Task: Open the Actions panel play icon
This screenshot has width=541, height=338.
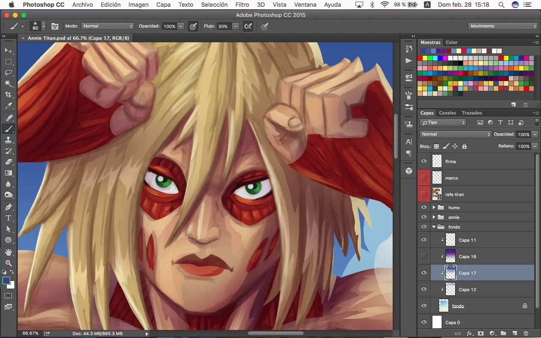Action: [x=409, y=60]
